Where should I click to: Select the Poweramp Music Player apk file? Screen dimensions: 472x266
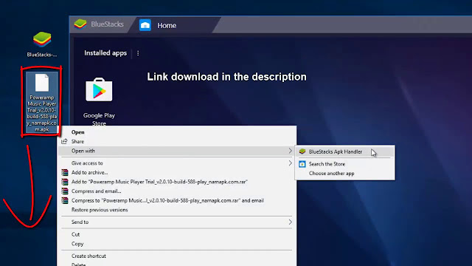tap(42, 102)
